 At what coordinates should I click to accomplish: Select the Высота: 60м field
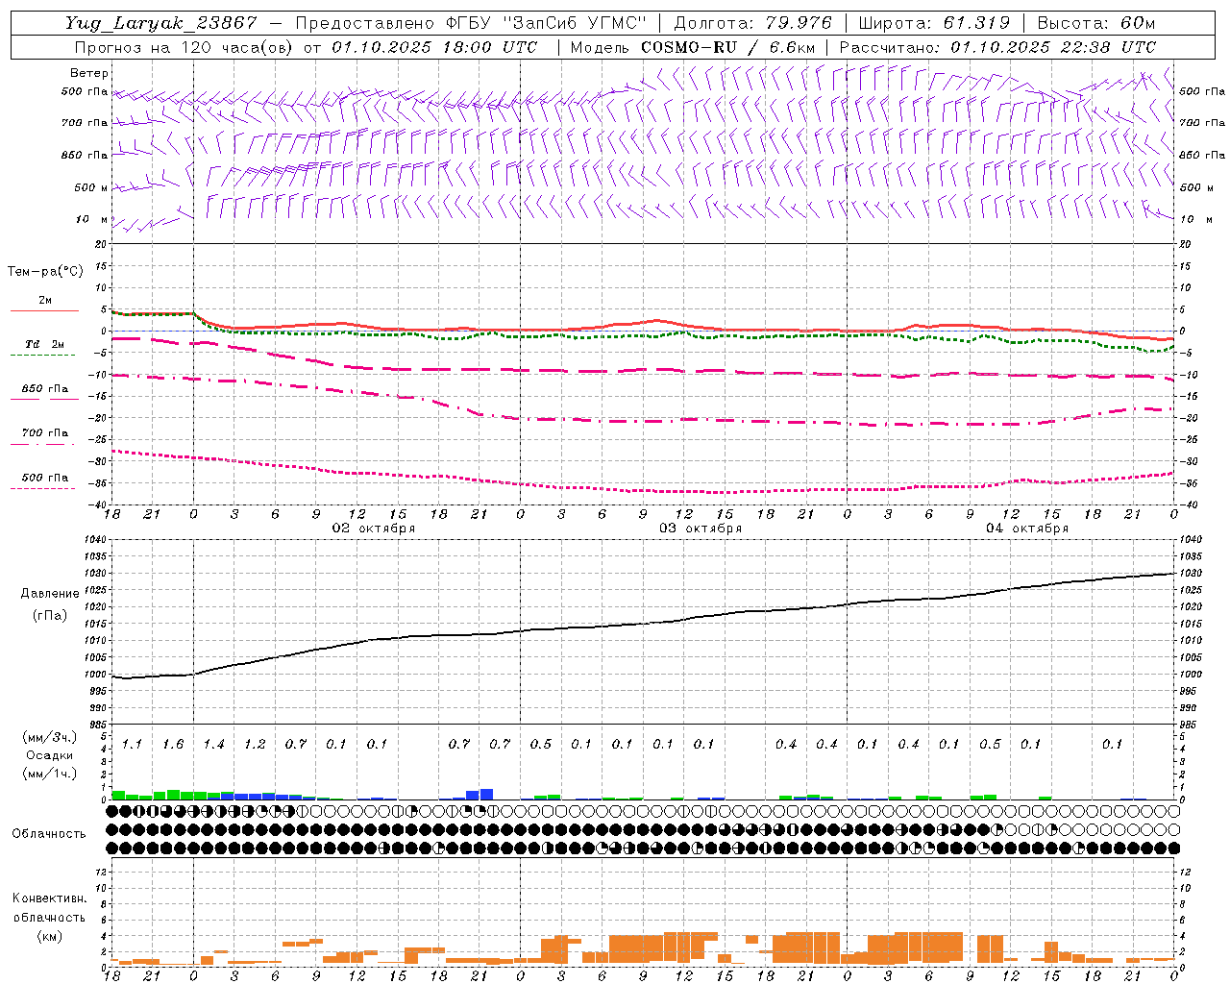tap(1096, 23)
